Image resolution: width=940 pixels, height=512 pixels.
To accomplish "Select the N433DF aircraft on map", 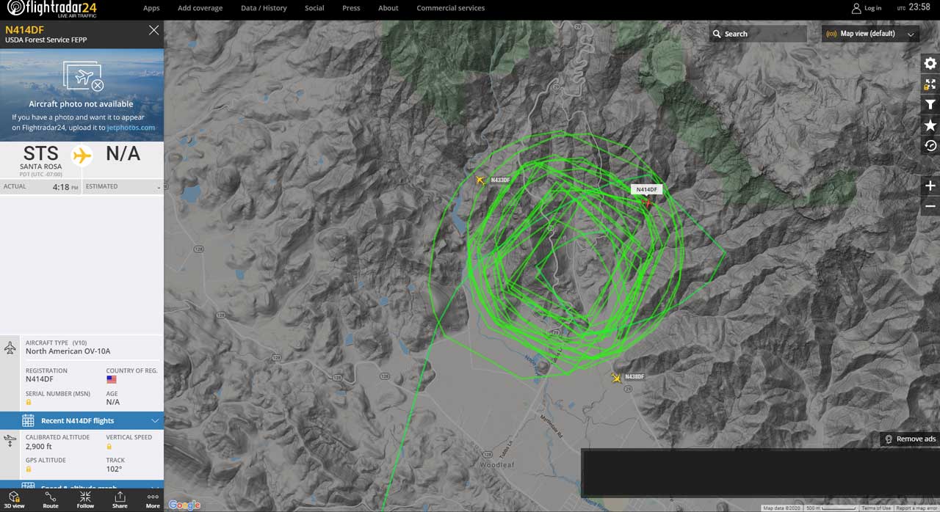I will pyautogui.click(x=481, y=180).
